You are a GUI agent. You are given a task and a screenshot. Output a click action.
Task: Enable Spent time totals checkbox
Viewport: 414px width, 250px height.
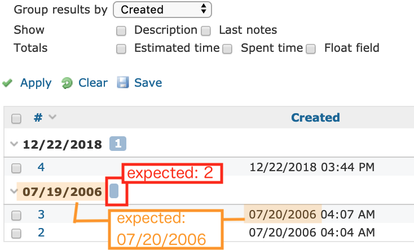[227, 49]
